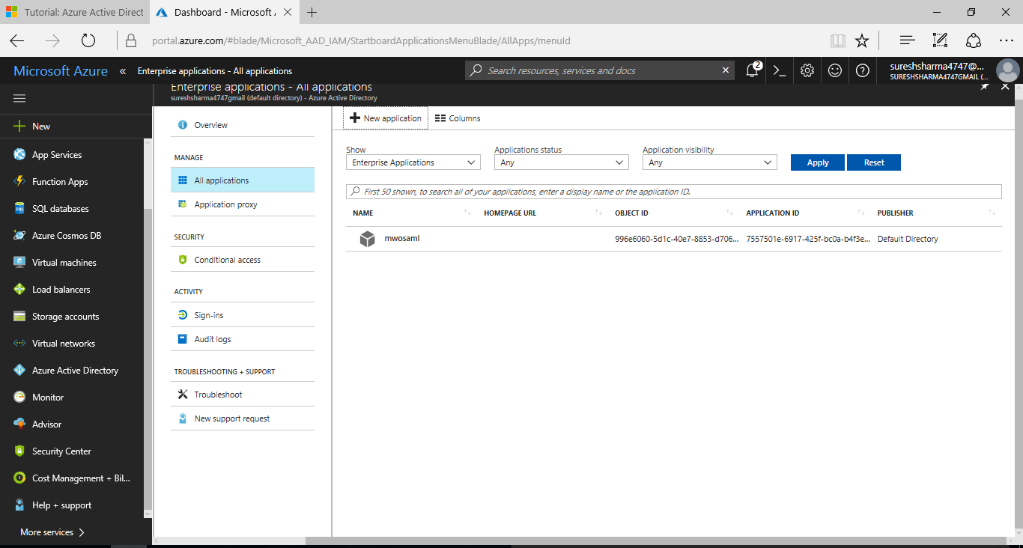The image size is (1023, 548).
Task: Open Azure Active Directory from the sidebar
Action: point(75,370)
